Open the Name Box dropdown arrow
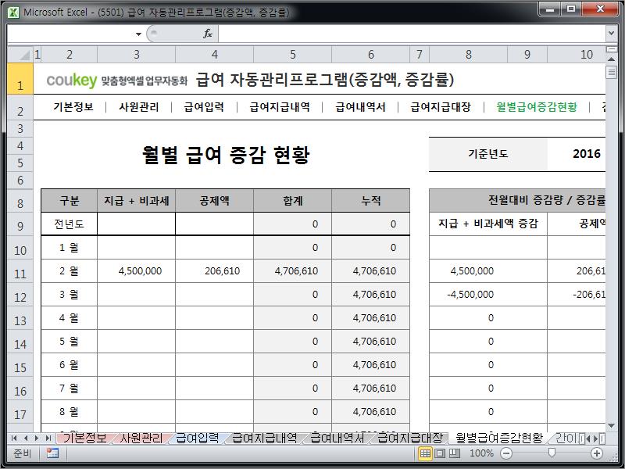This screenshot has width=625, height=469. click(138, 34)
